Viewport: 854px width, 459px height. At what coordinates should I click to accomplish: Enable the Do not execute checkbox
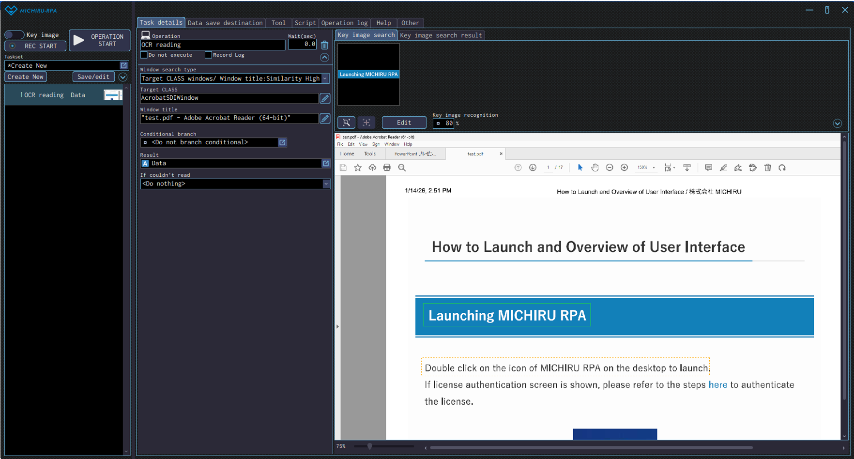pyautogui.click(x=144, y=55)
